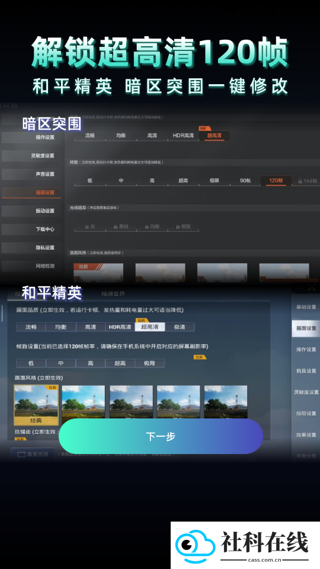320x569 pixels.
Task: Choose 流畅 quality in 和平精英 panel
Action: (31, 327)
